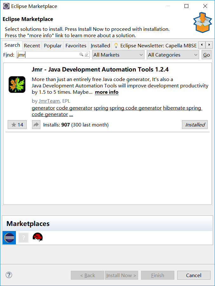Favorite Jmr using the star 14 button
215x286 pixels.
pos(17,125)
